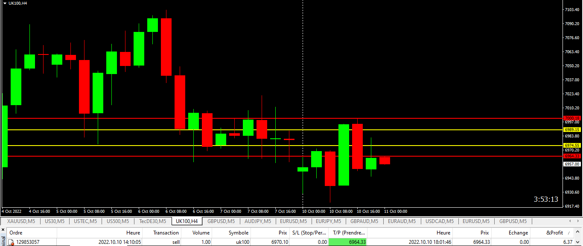Open the TecDE30,M5 chart tab
The width and height of the screenshot is (583, 246).
pos(153,221)
